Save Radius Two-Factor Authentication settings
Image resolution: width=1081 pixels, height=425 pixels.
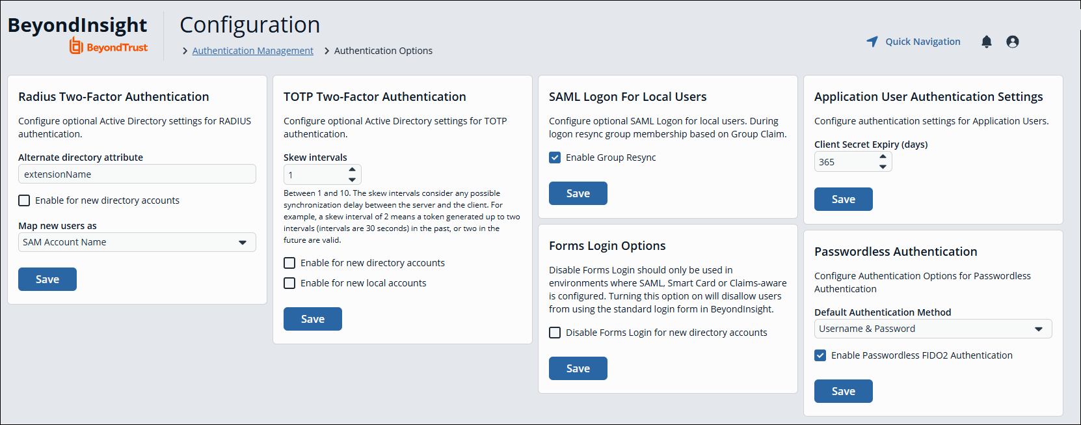(x=47, y=279)
